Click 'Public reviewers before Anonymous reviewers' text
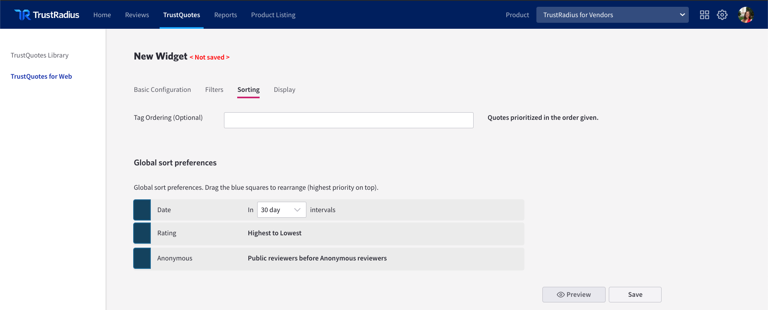 (x=317, y=258)
